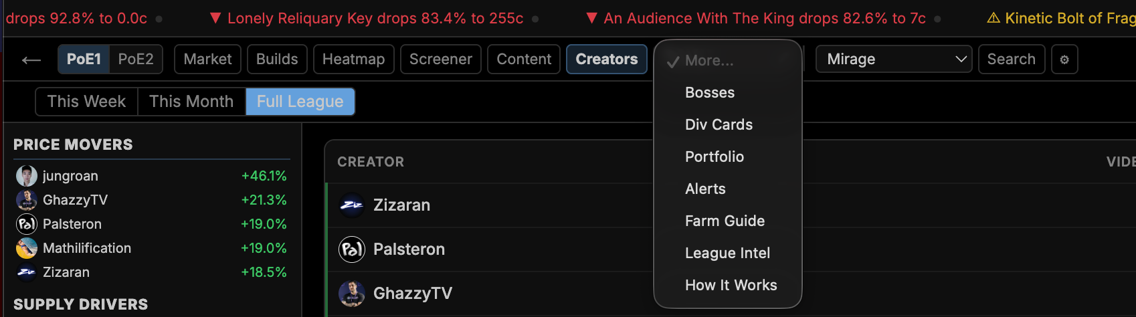Image resolution: width=1136 pixels, height=317 pixels.
Task: Click the Creator column header
Action: pos(371,162)
